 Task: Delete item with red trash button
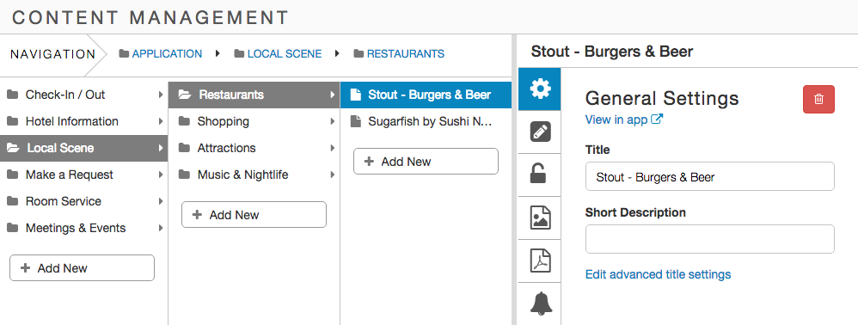818,99
